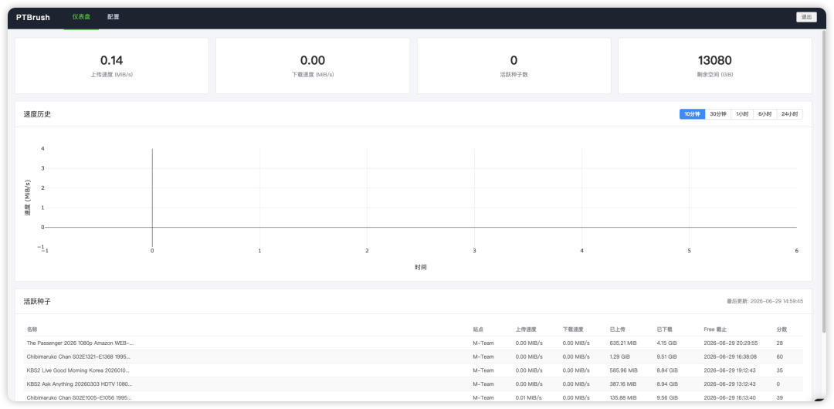Click the score value 28
This screenshot has height=409, width=834.
click(x=780, y=343)
